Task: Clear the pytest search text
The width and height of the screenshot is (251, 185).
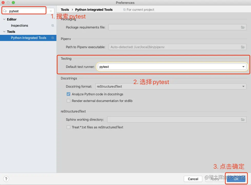Action: tap(51, 11)
